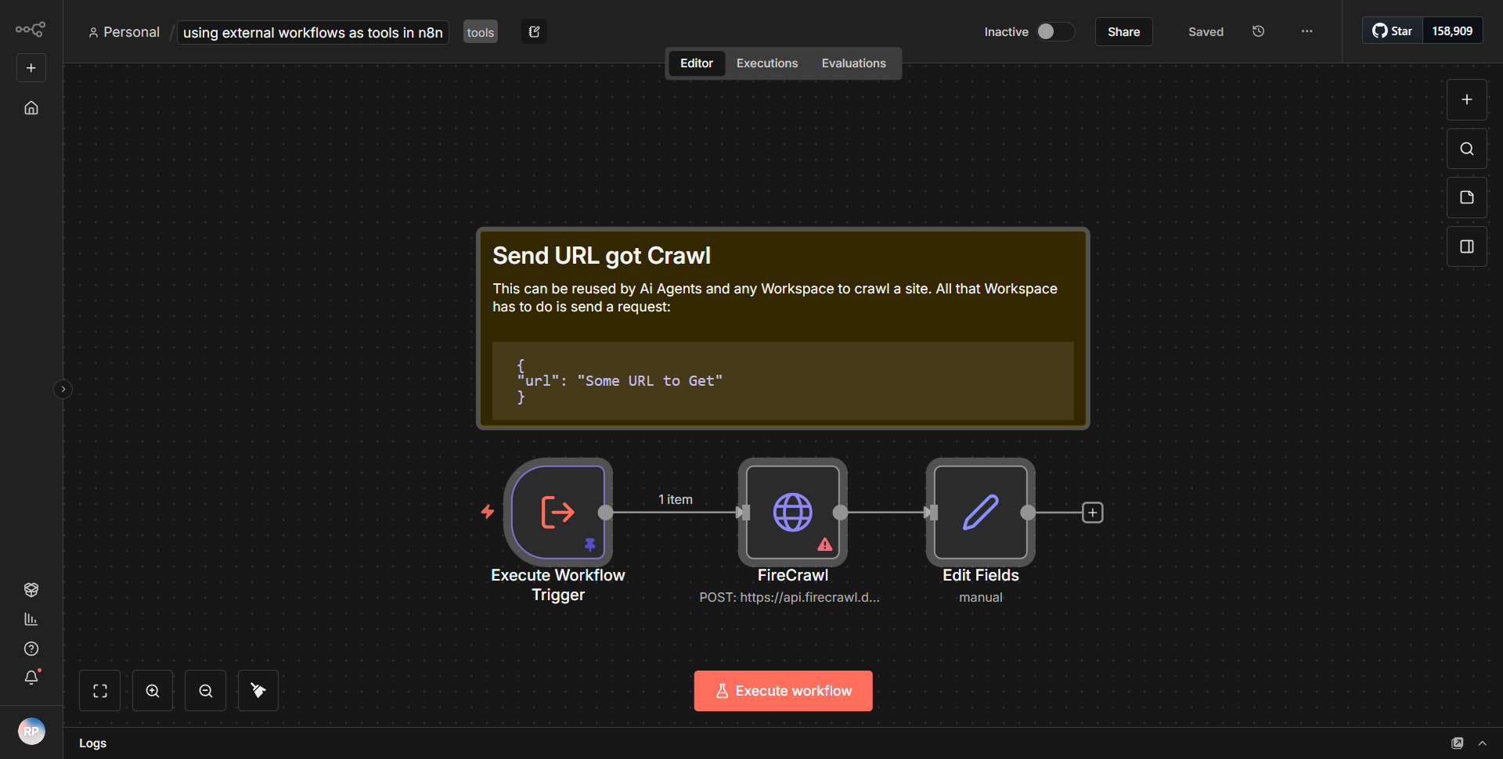The width and height of the screenshot is (1503, 759).
Task: Click the edit icon next to tools tag
Action: click(535, 32)
